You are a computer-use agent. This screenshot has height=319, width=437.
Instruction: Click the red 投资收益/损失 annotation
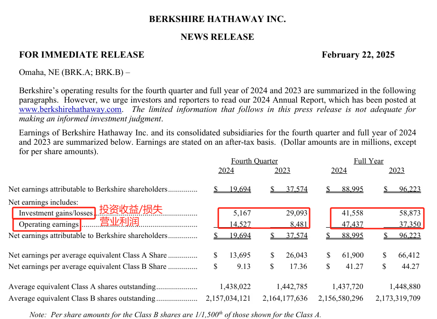click(x=131, y=209)
